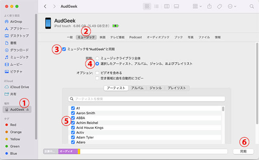
Task: Switch to the 情報 tab
Action: pos(218,37)
